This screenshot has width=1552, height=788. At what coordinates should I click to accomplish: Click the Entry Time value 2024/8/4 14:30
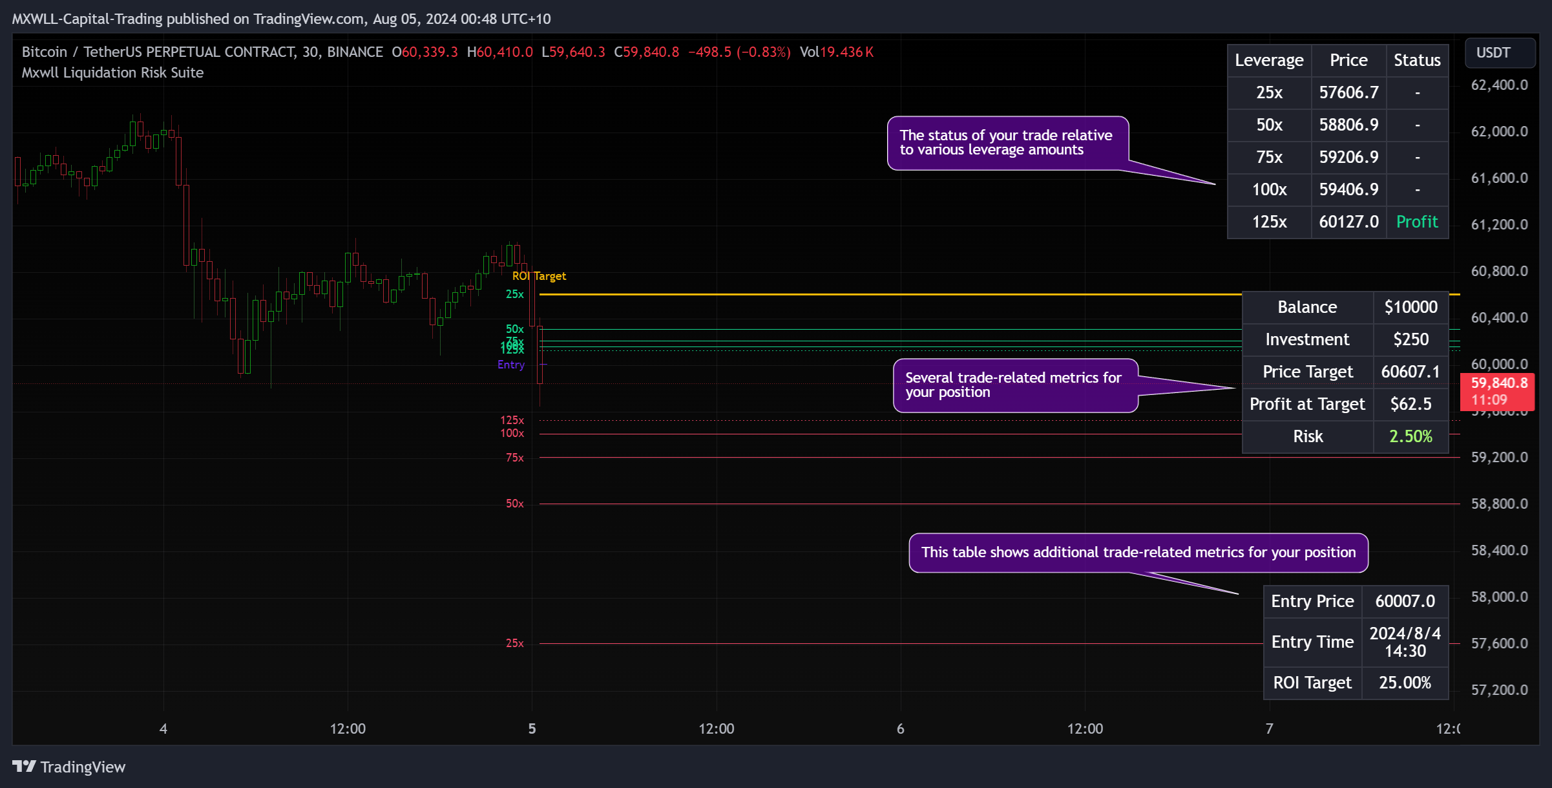pos(1405,642)
